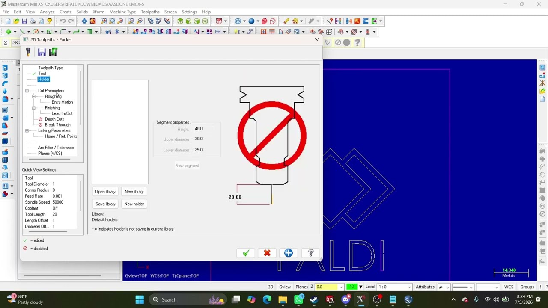Open the line style dropdown in status bar

[471, 287]
